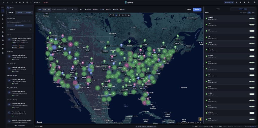
Task: Open the Search icon in the left sidebar
Action: click(x=3, y=11)
